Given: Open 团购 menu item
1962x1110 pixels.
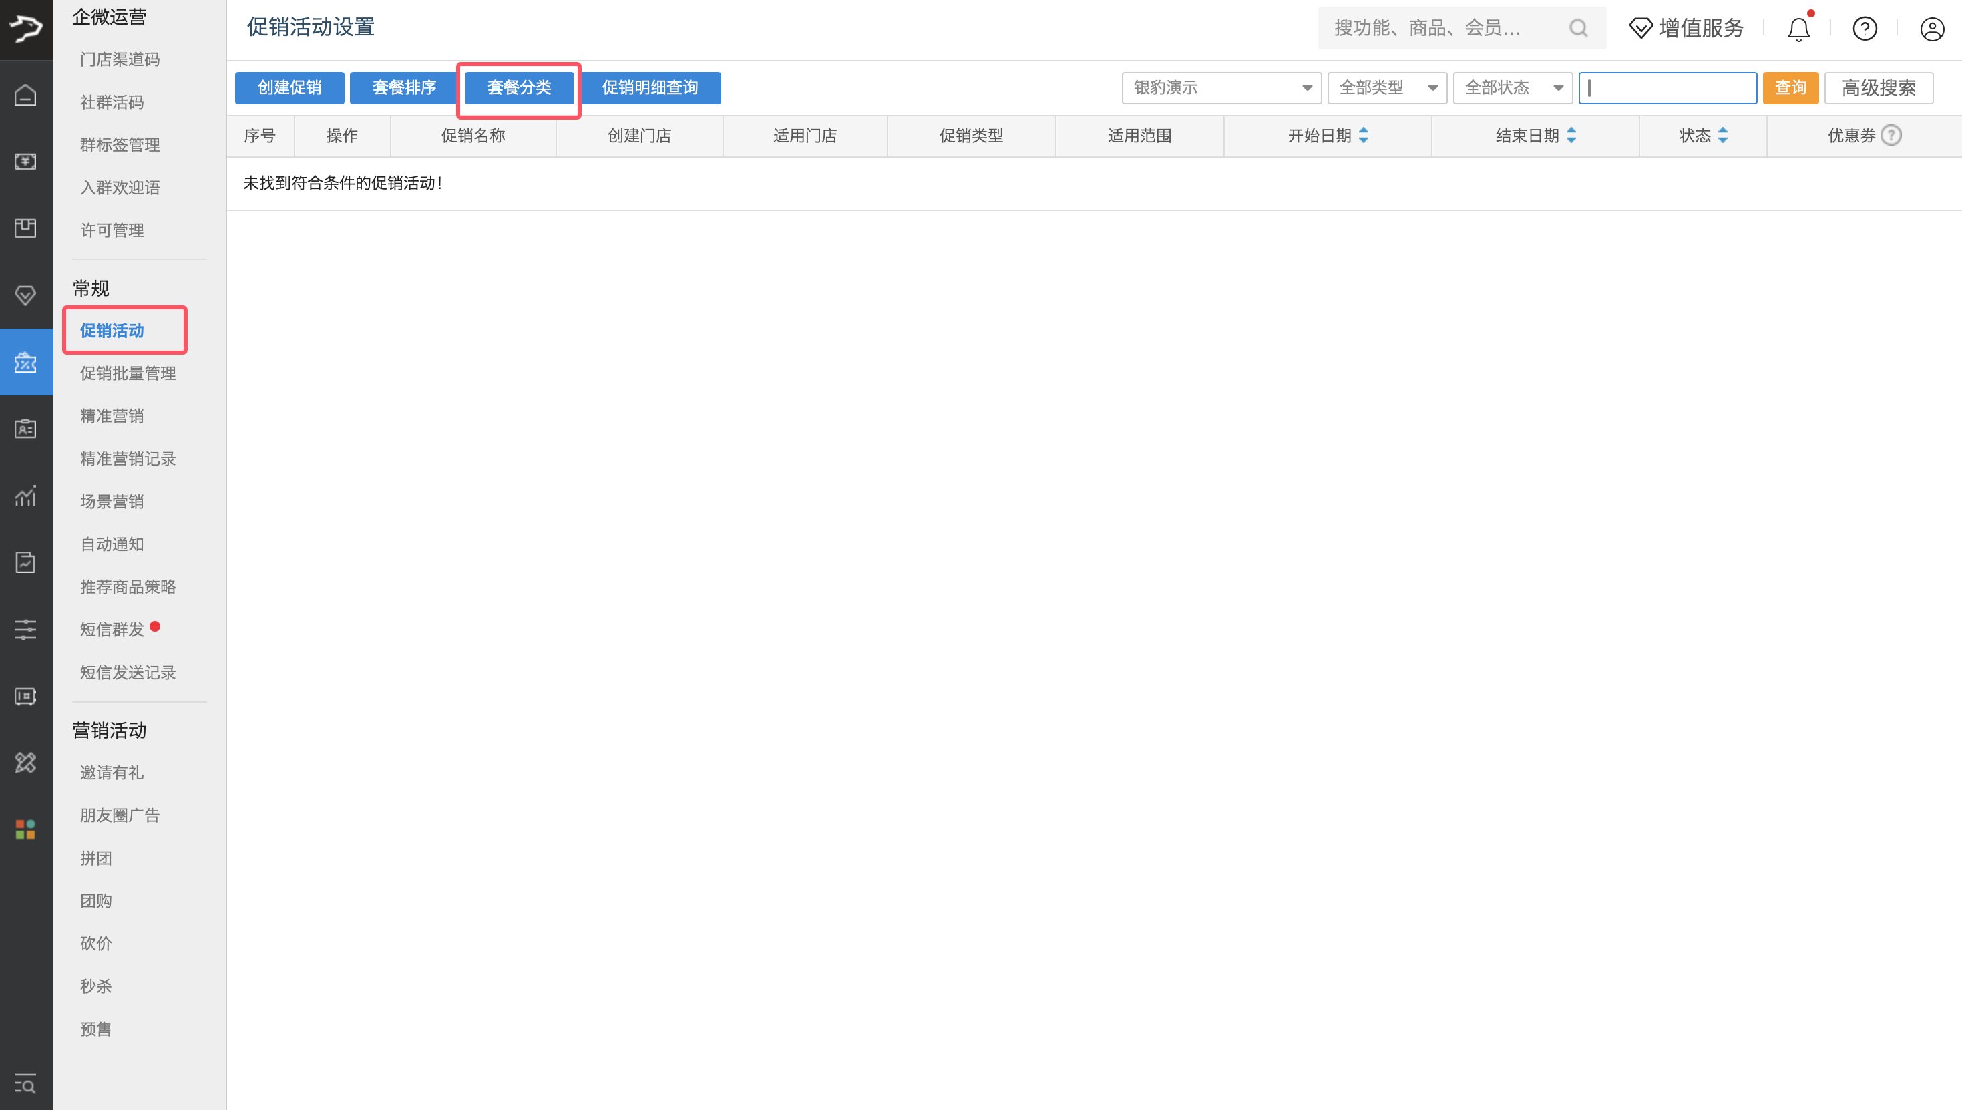Looking at the screenshot, I should tap(96, 900).
